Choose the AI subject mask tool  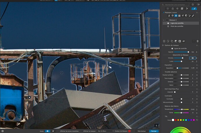pyautogui.click(x=169, y=15)
